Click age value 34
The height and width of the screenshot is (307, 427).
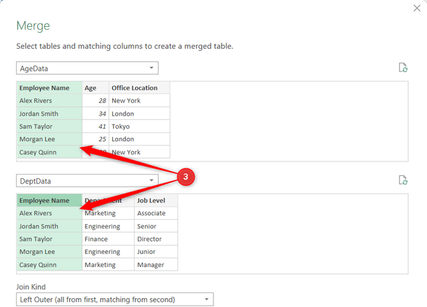(x=95, y=113)
